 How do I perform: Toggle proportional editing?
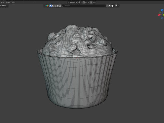click(x=91, y=2)
